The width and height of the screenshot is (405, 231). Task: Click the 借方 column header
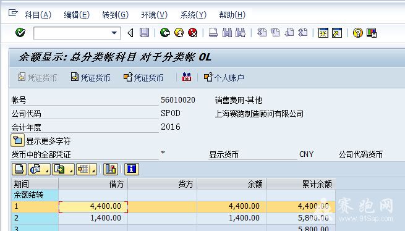click(93, 184)
